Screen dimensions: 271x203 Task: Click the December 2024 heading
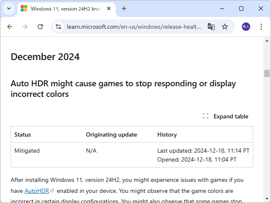tap(45, 57)
